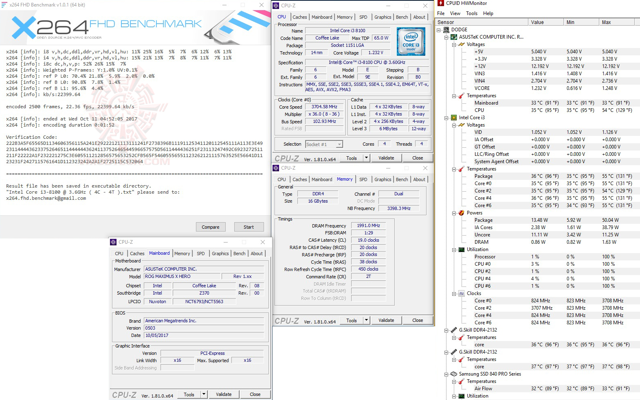
Task: Select the ASUSTeK motherboard icon in HWMonitor tree
Action: click(454, 37)
